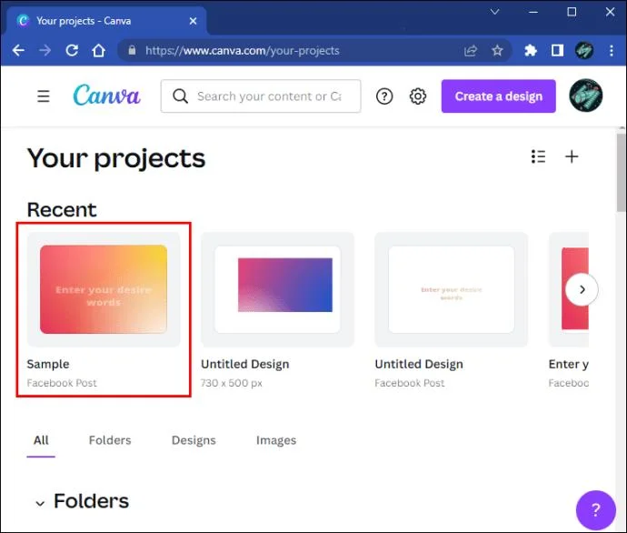The width and height of the screenshot is (627, 533).
Task: Switch to list view icon
Action: [x=538, y=156]
